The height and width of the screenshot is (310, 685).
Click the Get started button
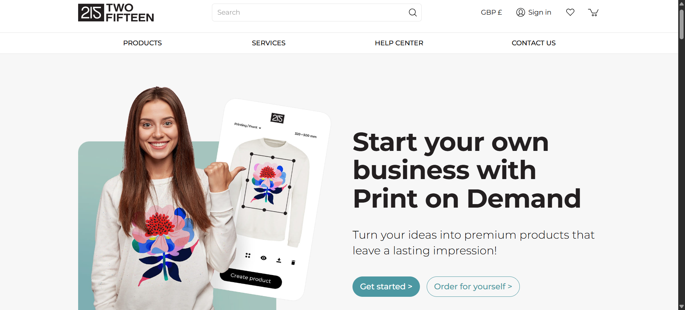[386, 286]
